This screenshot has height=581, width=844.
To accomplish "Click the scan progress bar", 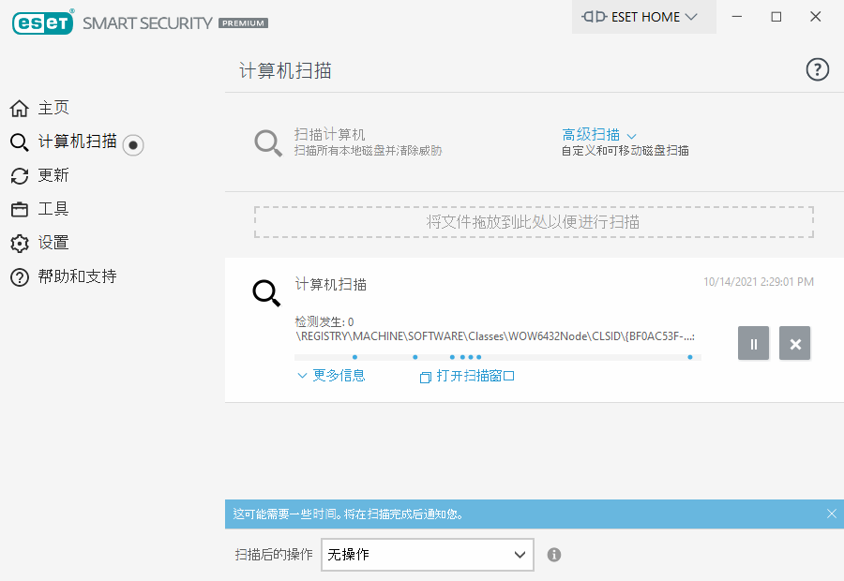I will point(497,357).
